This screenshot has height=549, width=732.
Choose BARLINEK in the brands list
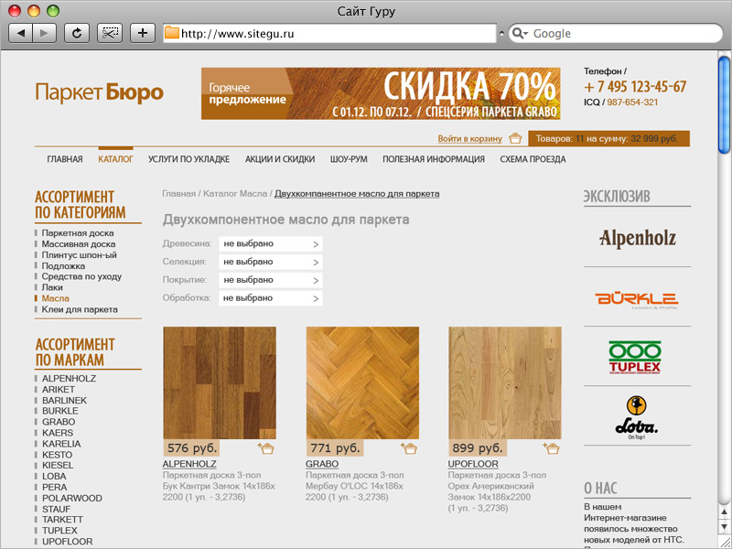[x=64, y=400]
